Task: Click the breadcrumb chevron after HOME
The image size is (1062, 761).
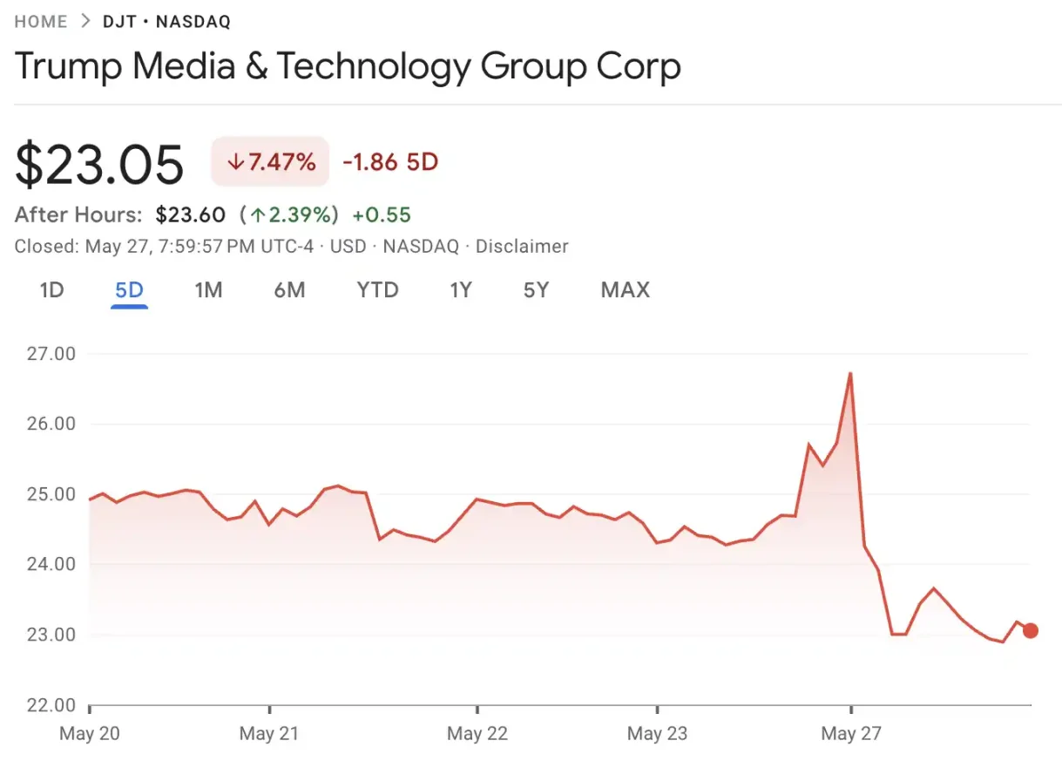Action: 85,22
